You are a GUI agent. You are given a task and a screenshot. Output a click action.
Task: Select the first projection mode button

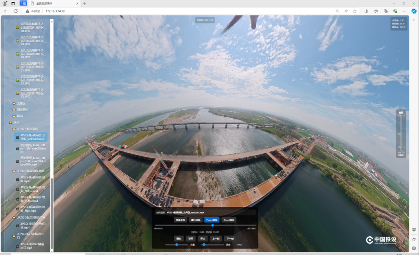tap(180, 220)
